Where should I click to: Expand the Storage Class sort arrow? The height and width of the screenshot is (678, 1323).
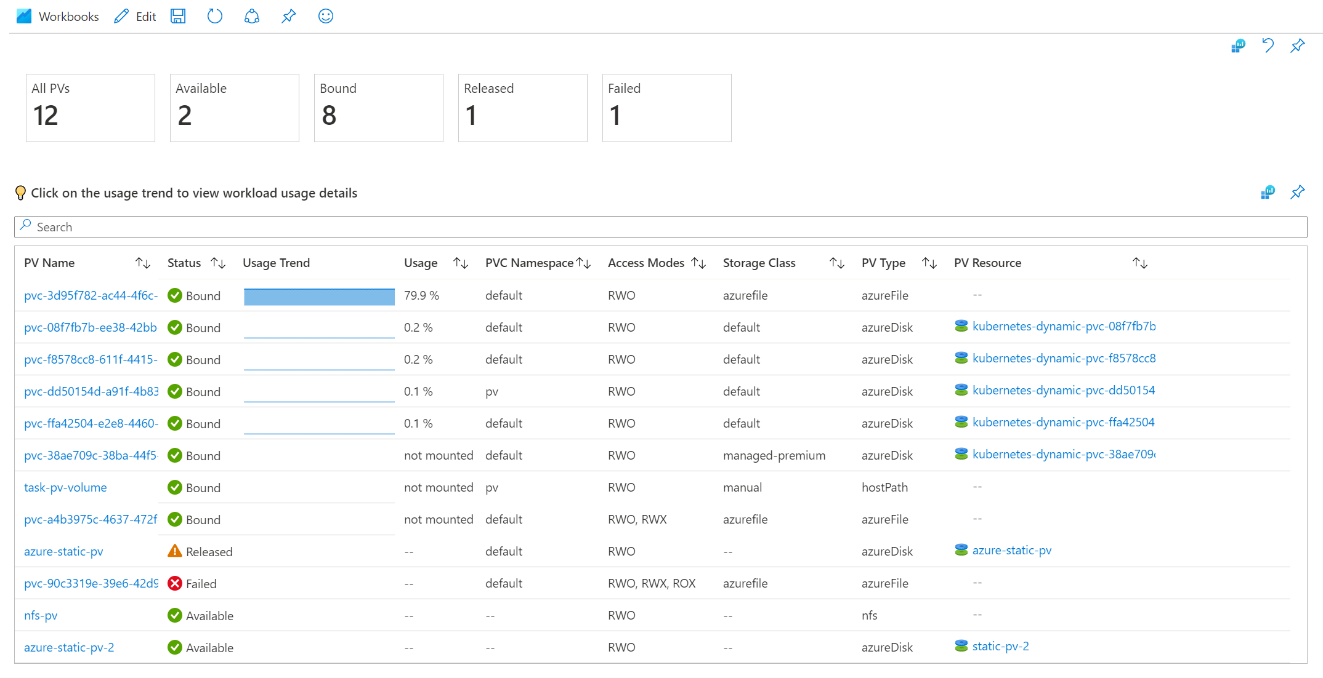click(836, 263)
